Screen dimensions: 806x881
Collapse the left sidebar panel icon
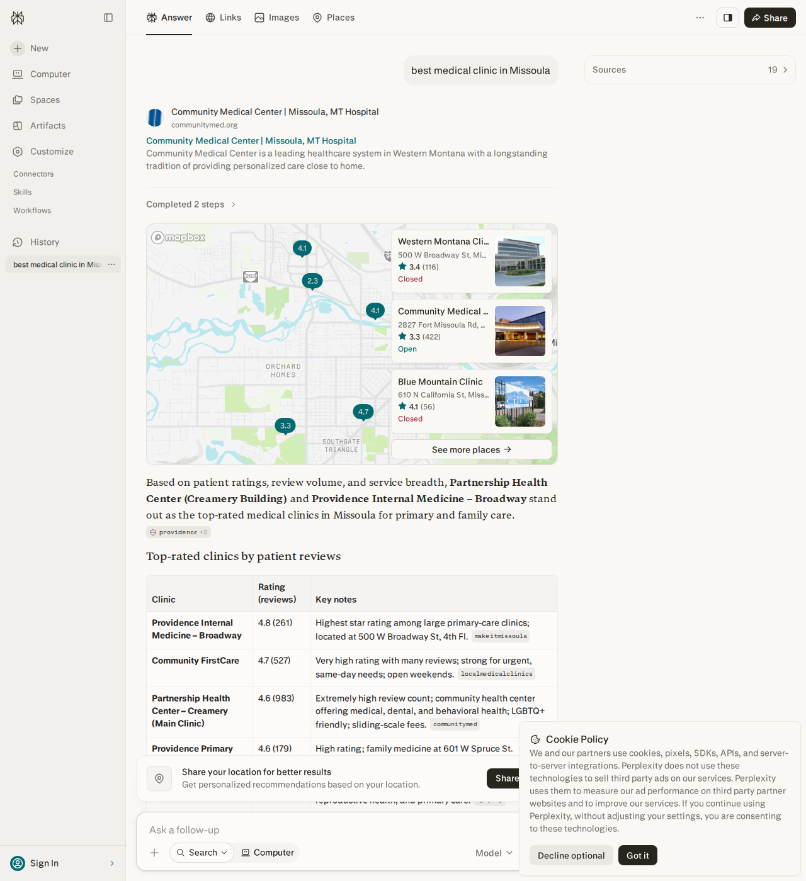coord(108,18)
